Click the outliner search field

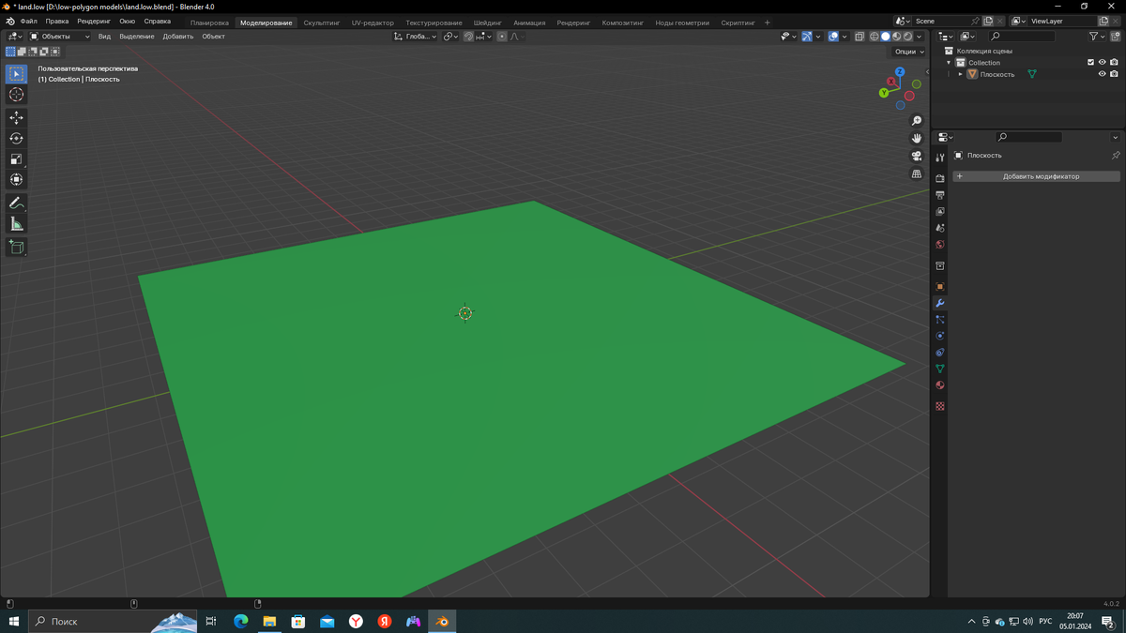[1022, 37]
